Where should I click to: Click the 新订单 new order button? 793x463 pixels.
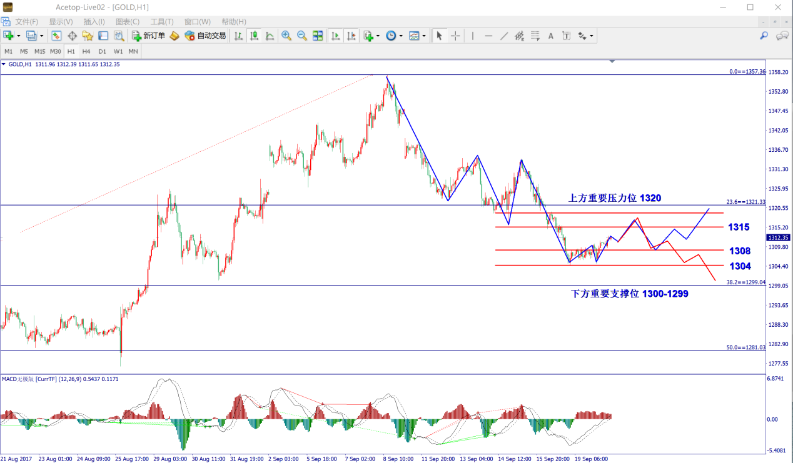pos(148,36)
